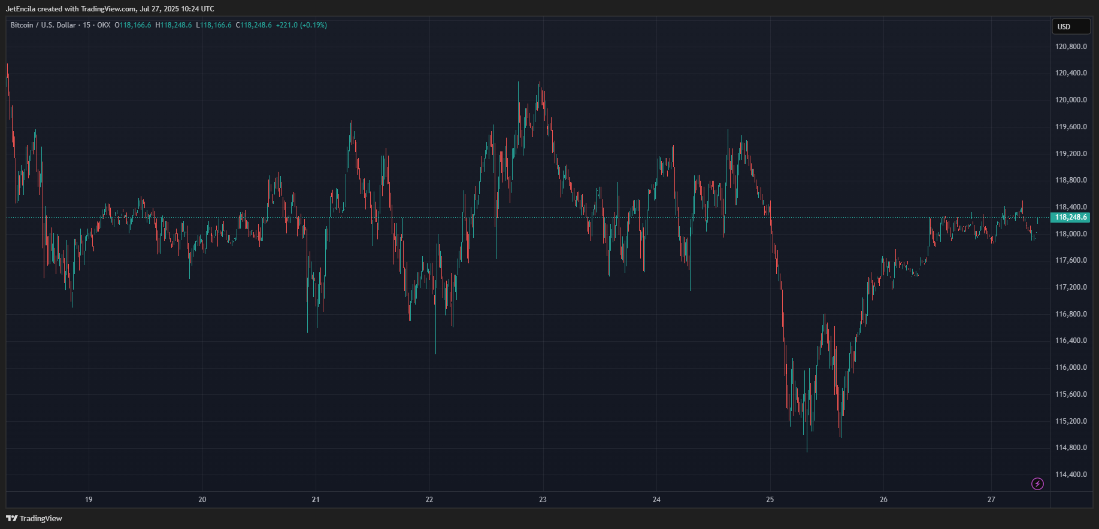The image size is (1099, 529).
Task: Open the USD currency selector
Action: [x=1071, y=26]
